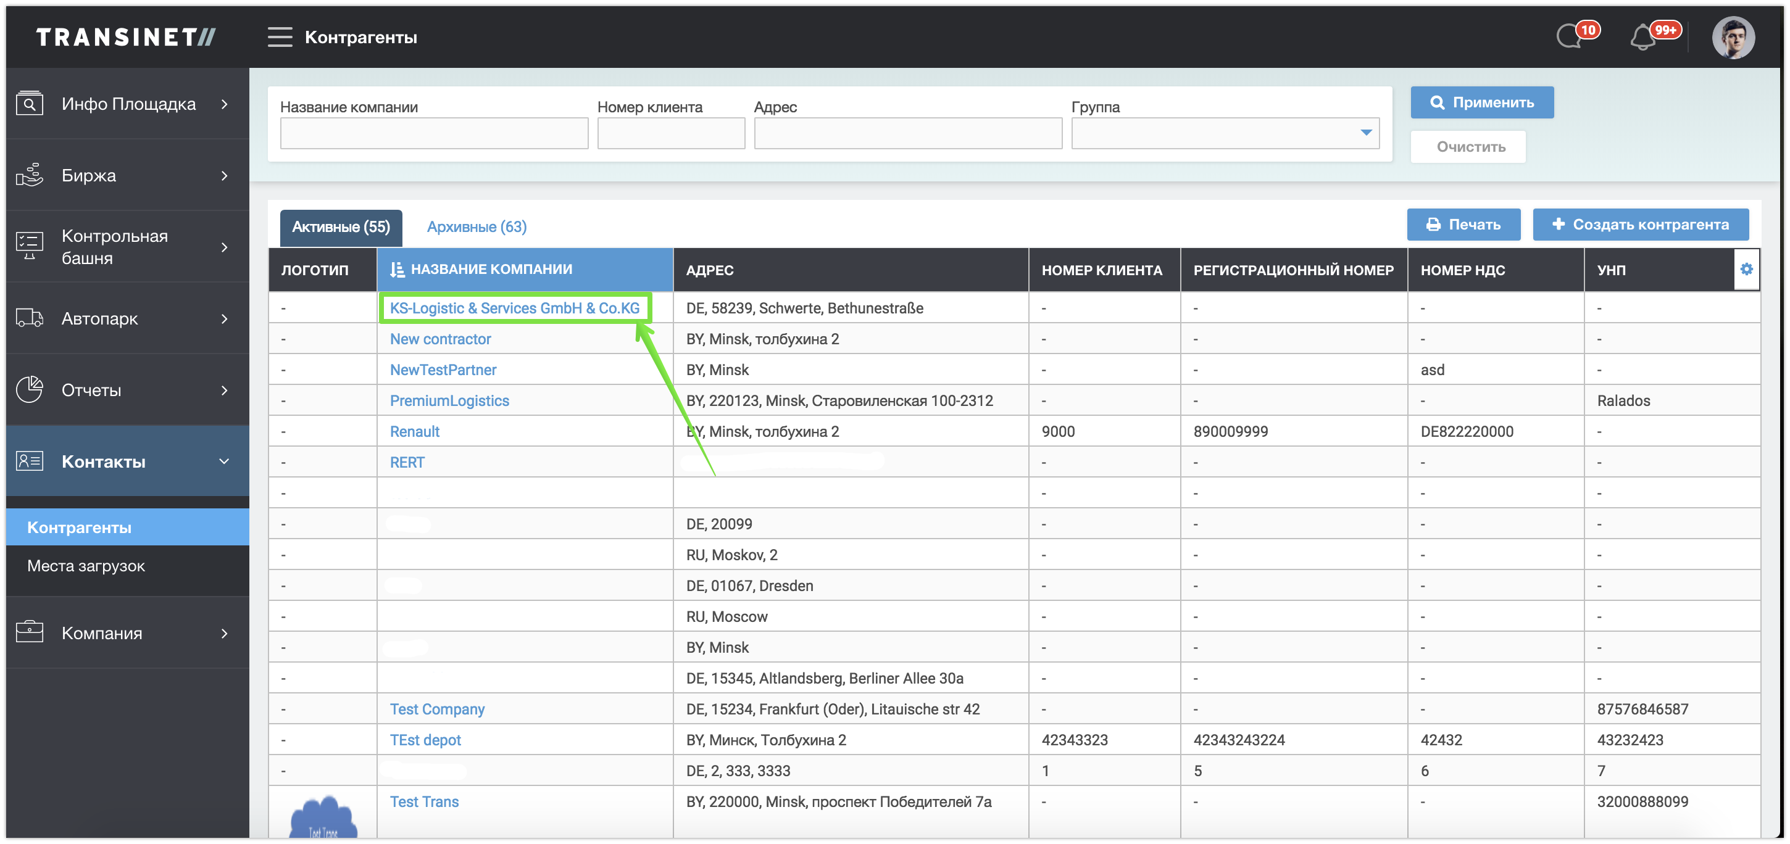Click the Компания briefcase icon

click(x=29, y=632)
